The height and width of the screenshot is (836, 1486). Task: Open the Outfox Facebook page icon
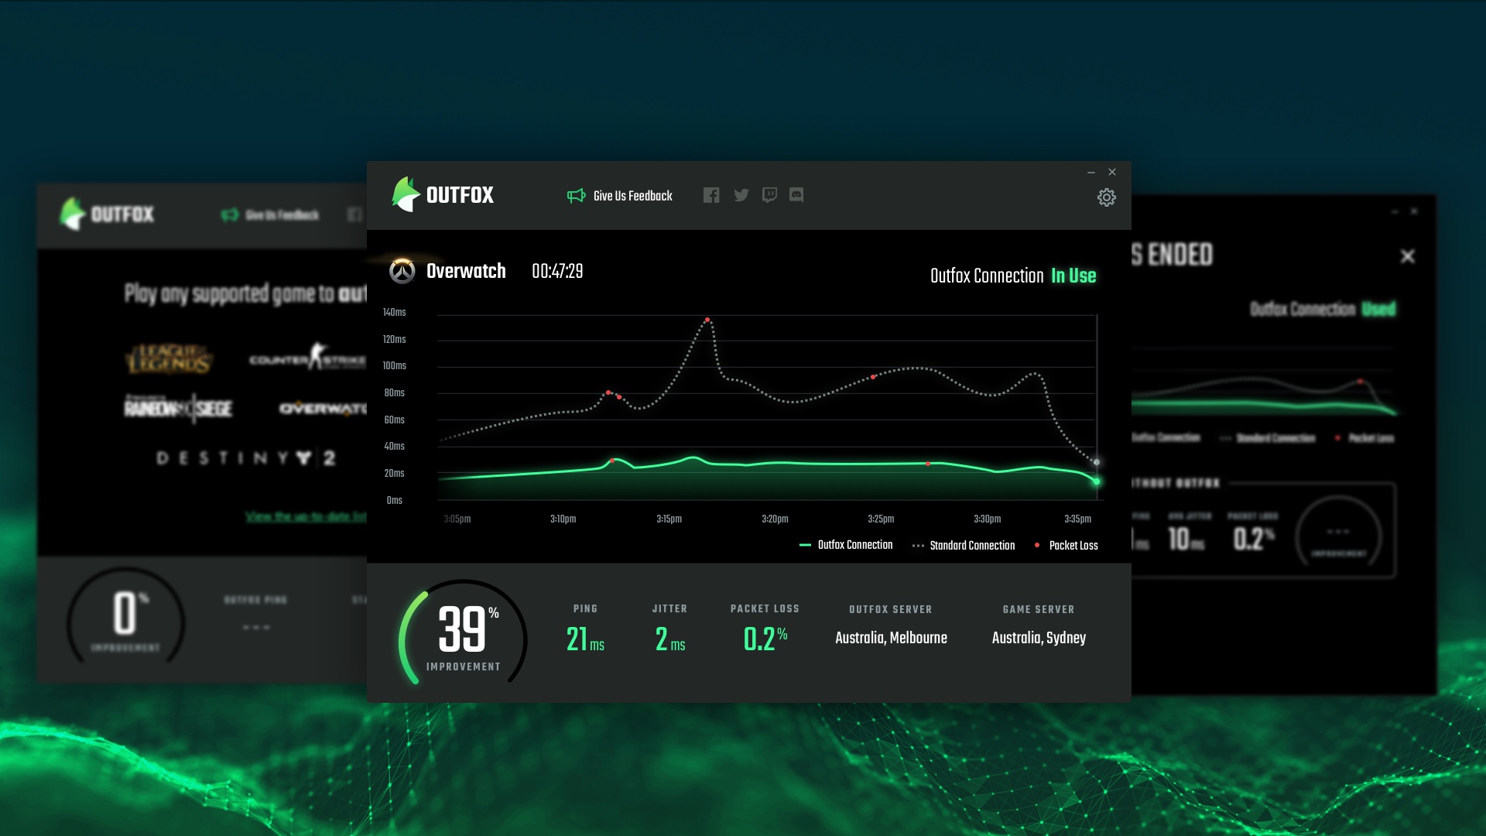(710, 195)
